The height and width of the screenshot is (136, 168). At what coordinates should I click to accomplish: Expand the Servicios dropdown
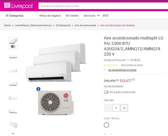coord(91,15)
